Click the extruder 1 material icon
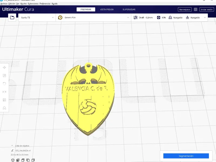 pyautogui.click(x=60, y=18)
